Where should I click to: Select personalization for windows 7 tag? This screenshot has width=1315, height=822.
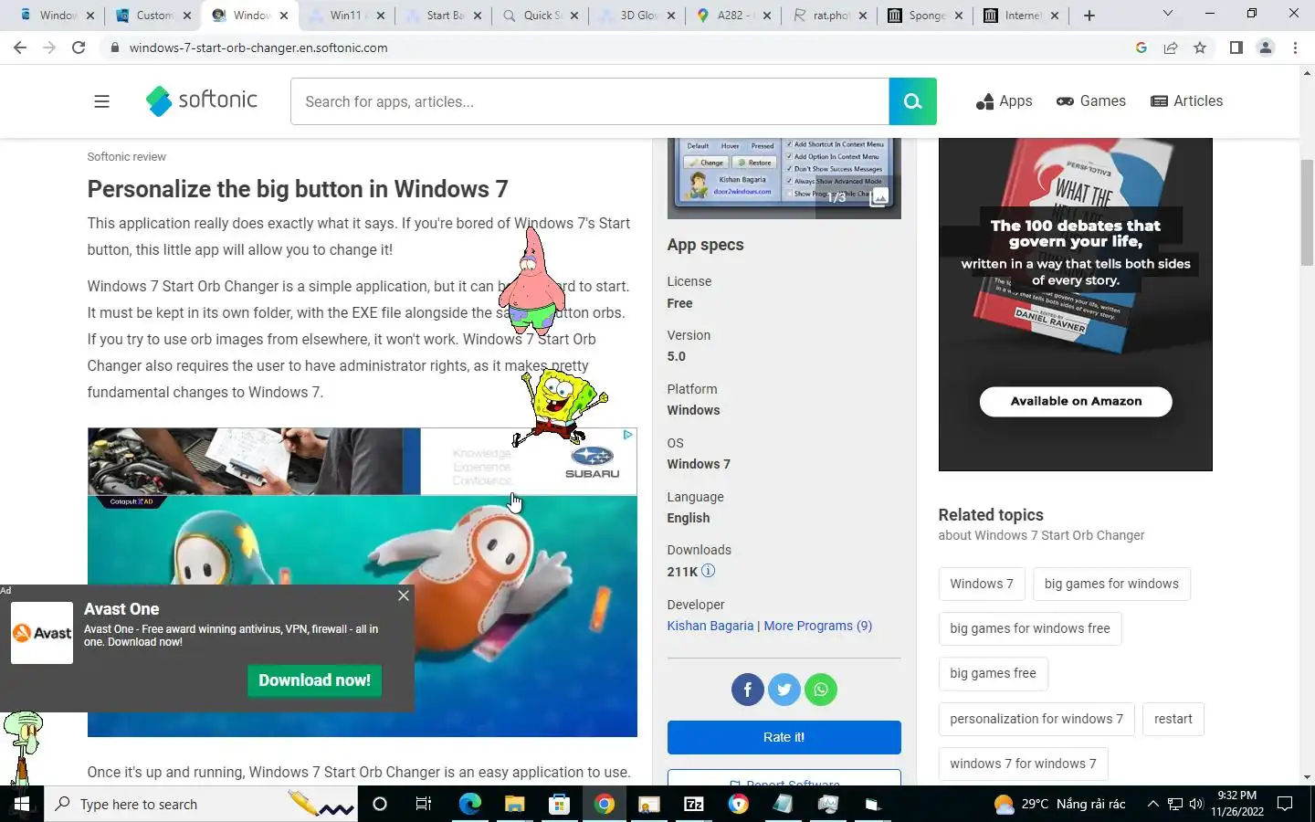tap(1036, 719)
